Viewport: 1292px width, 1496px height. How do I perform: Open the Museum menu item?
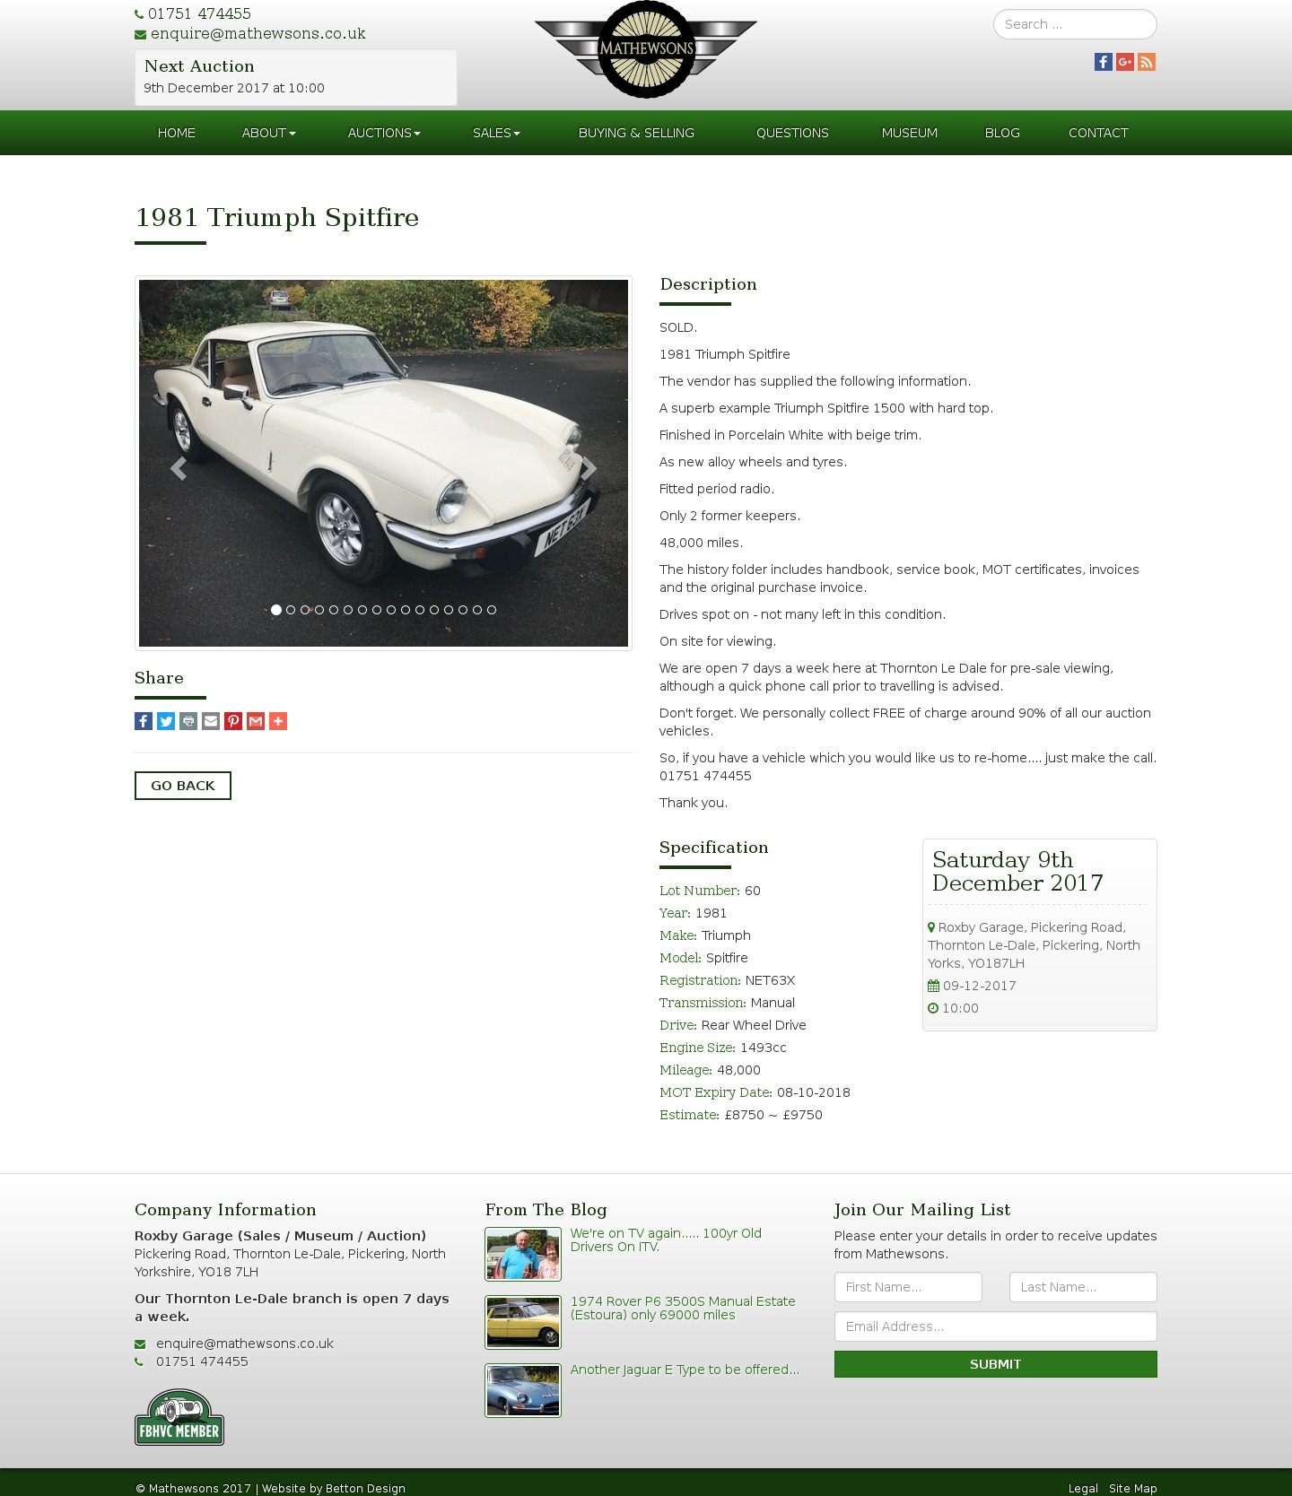(910, 133)
